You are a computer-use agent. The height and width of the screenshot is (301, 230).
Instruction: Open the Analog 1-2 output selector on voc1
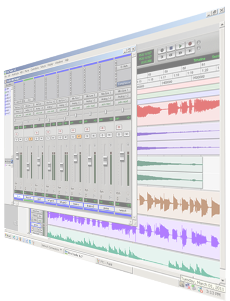tap(123, 96)
